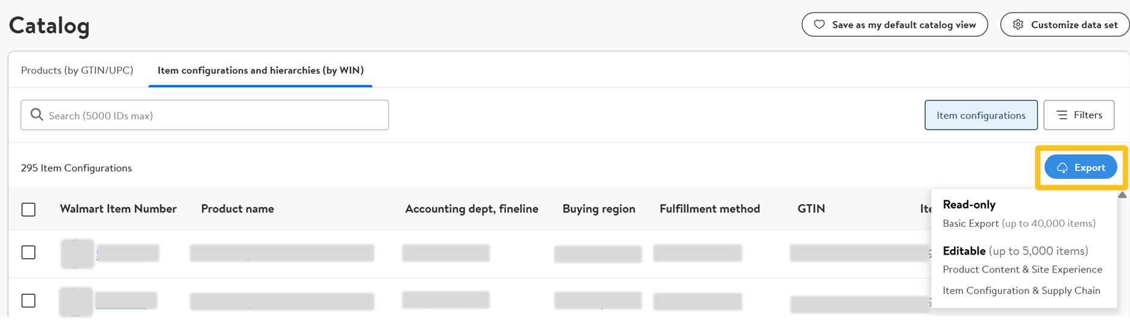1130x320 pixels.
Task: Click the magnifying glass search icon
Action: tap(37, 115)
